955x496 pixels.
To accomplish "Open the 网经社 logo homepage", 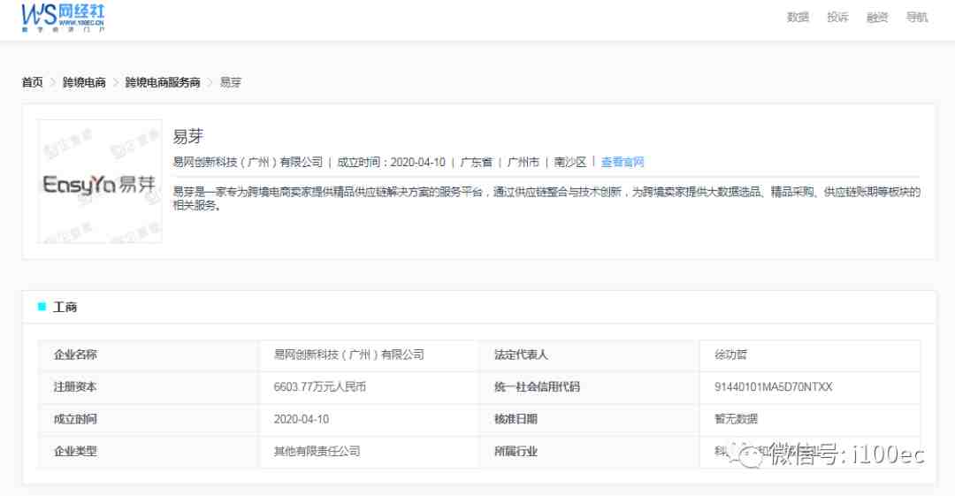I will coord(63,18).
